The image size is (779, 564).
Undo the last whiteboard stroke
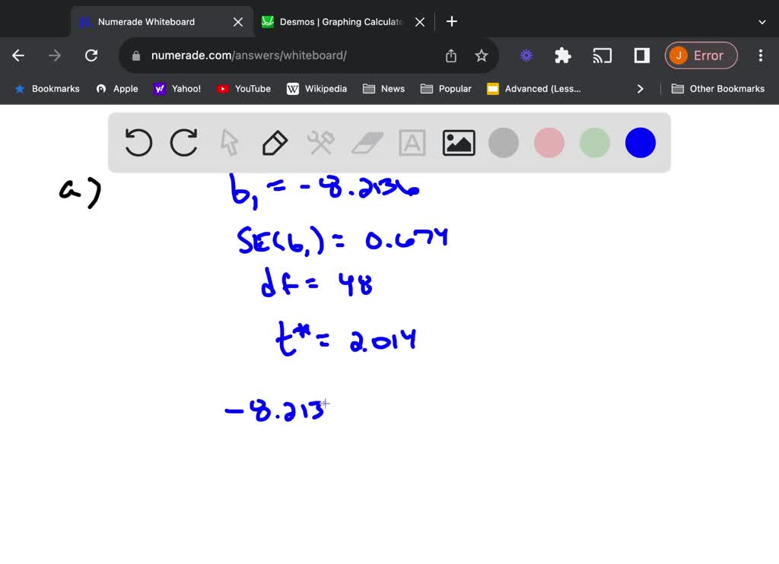coord(138,142)
